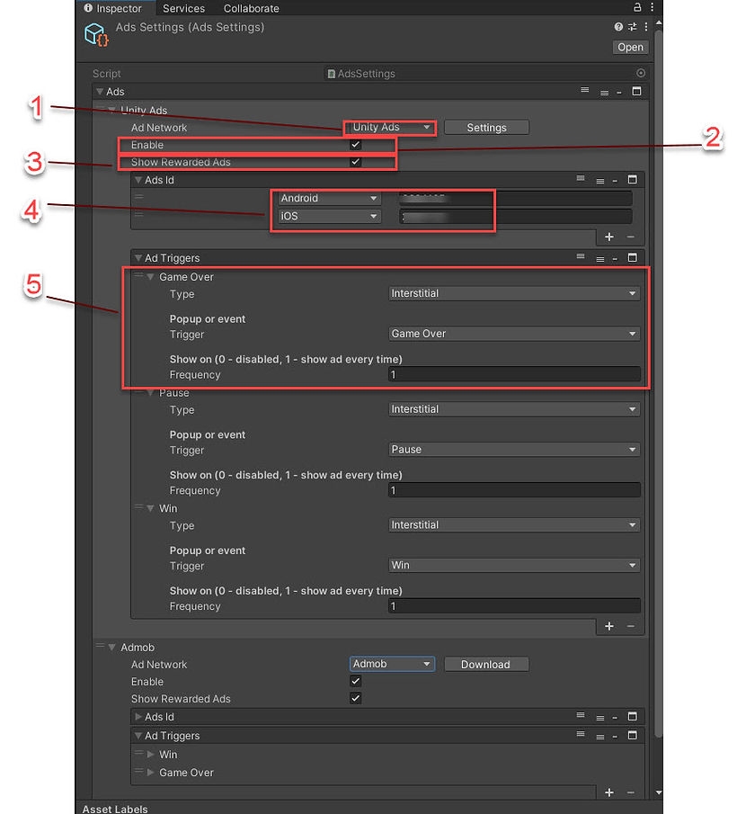Screen dimensions: 737x814
Task: Open the help icon for Ads Settings
Action: [x=618, y=28]
